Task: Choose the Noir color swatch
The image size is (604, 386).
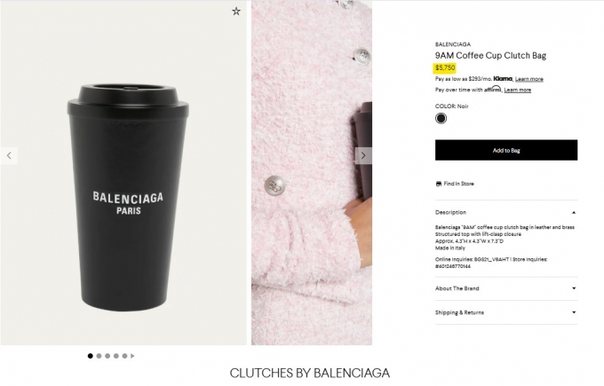Action: [x=441, y=119]
